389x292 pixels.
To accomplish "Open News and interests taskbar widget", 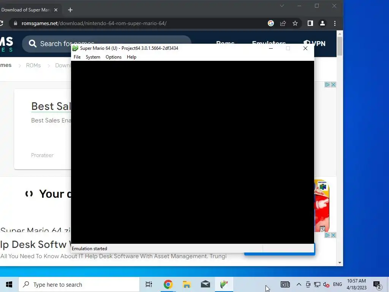I will tap(285, 284).
